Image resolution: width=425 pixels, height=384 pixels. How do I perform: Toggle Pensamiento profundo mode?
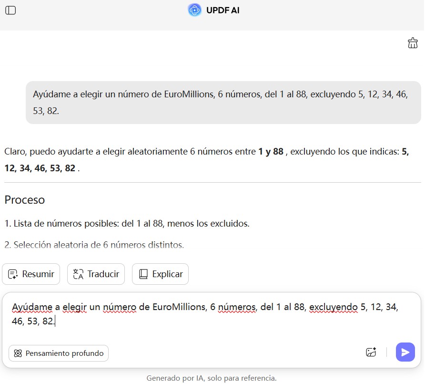(x=59, y=353)
